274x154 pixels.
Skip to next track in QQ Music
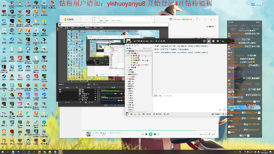[155, 134]
